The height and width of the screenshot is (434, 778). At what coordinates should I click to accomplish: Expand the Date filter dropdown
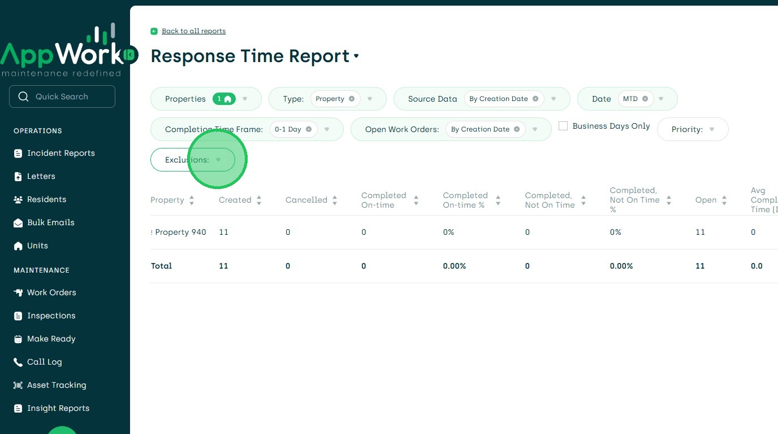click(661, 99)
